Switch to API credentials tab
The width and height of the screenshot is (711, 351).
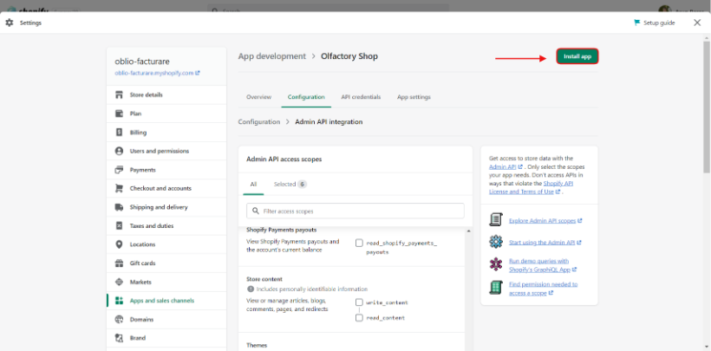(361, 97)
